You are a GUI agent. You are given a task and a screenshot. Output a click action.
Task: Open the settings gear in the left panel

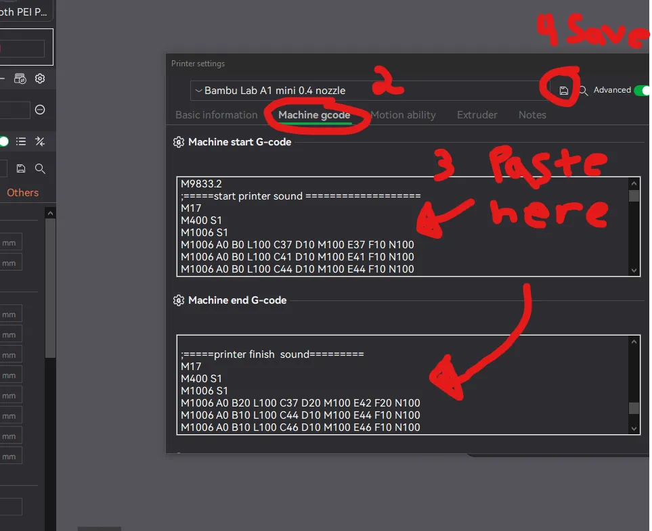[x=40, y=78]
